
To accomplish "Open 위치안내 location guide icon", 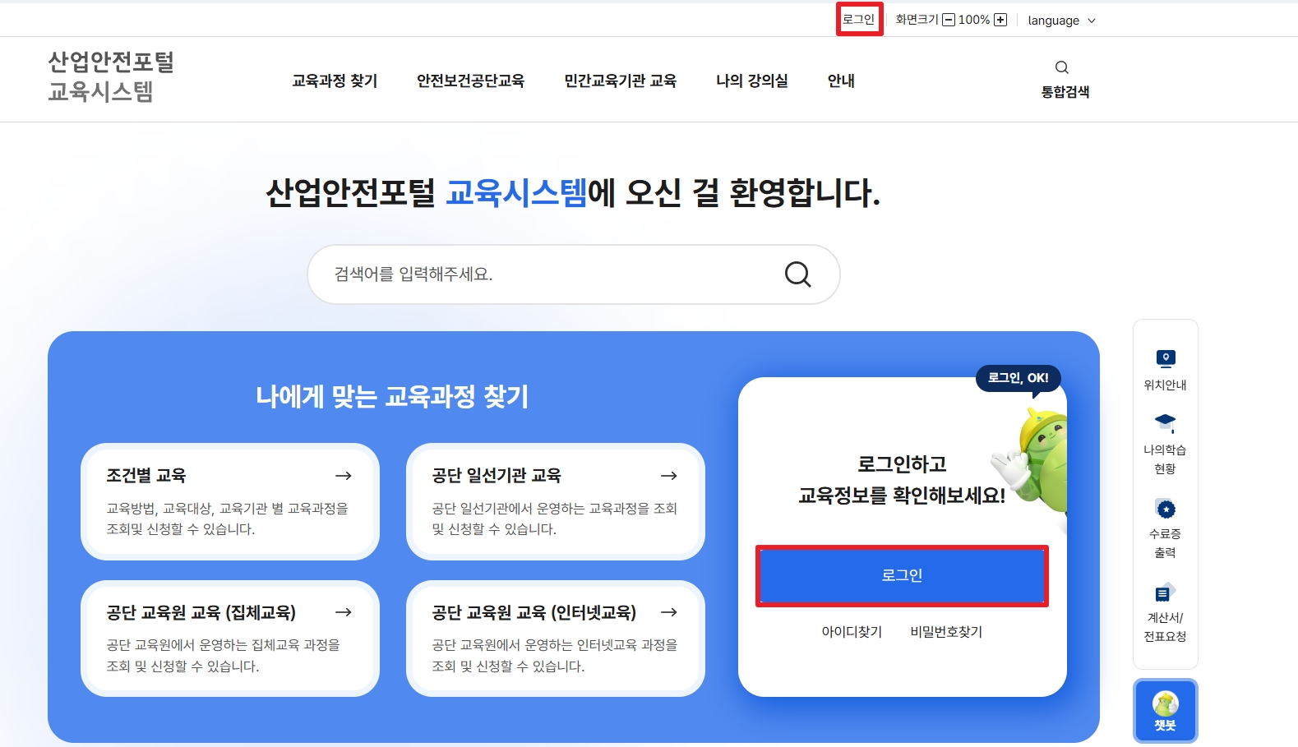I will 1165,359.
